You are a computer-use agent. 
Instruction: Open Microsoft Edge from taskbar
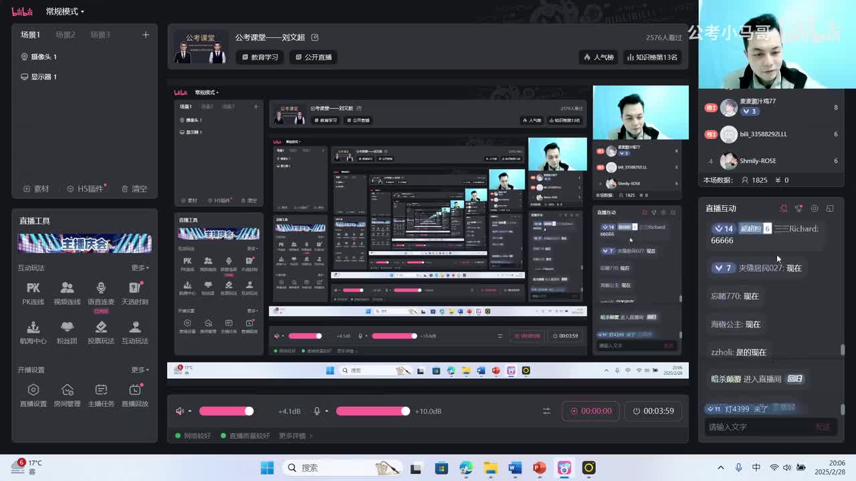[465, 468]
